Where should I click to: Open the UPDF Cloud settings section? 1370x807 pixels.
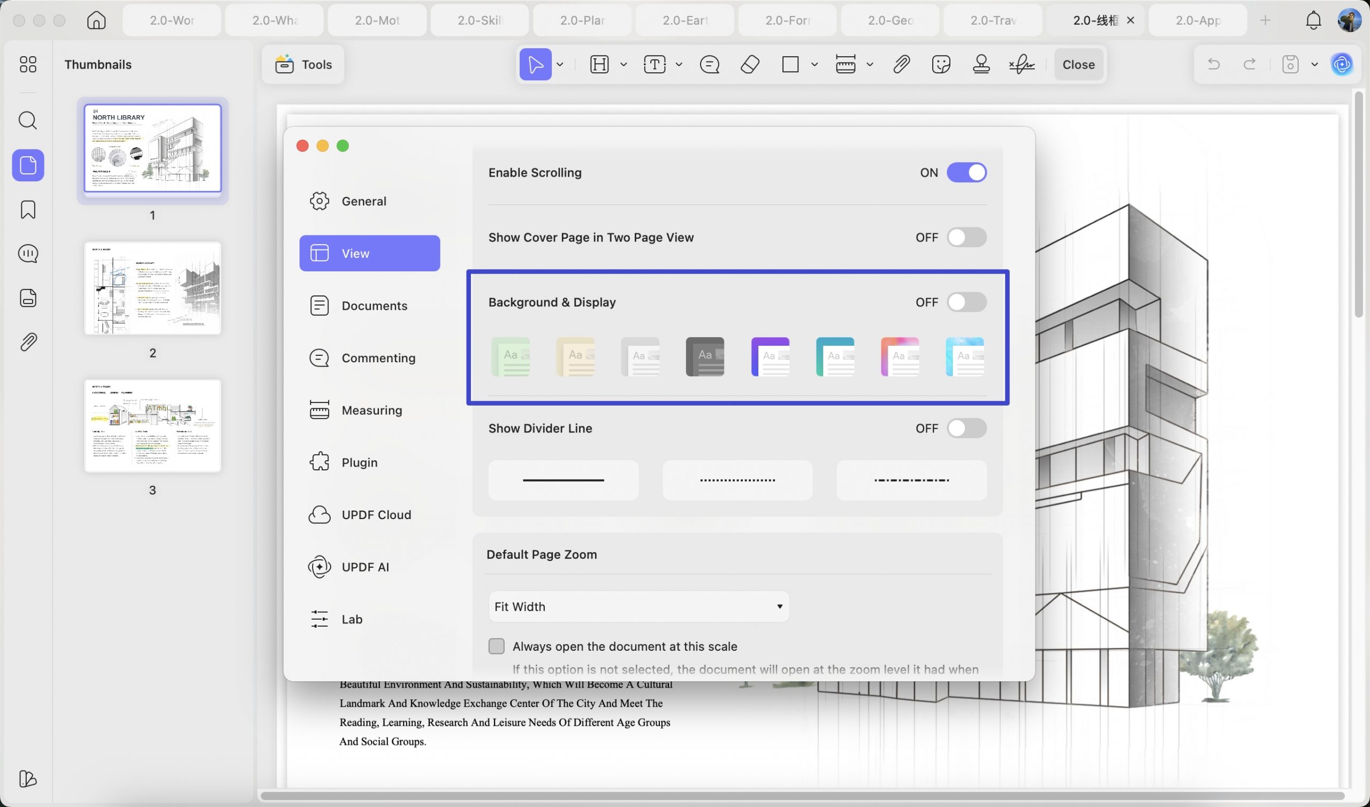[x=370, y=514]
